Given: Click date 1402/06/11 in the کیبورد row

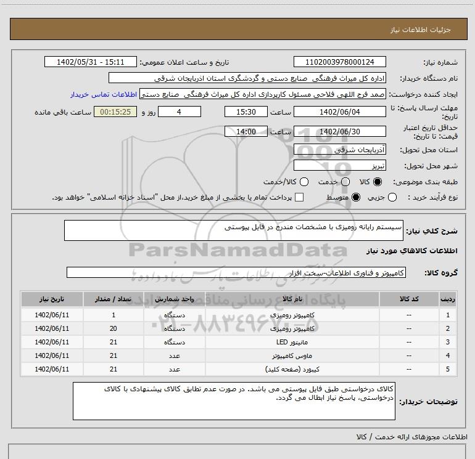Looking at the screenshot, I should [52, 370].
